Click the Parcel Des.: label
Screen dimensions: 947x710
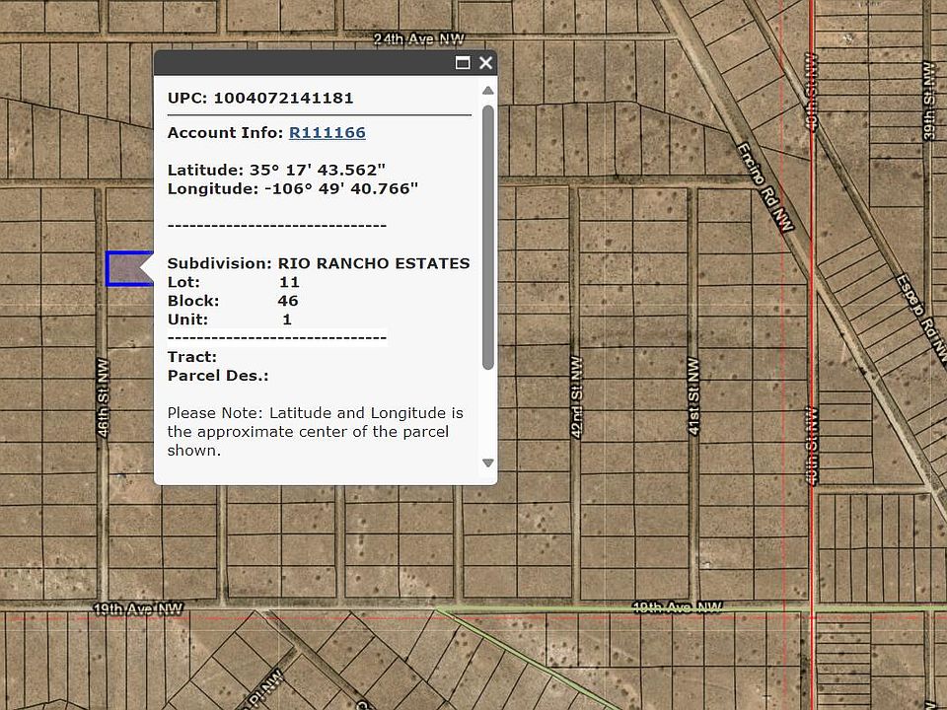pos(218,376)
